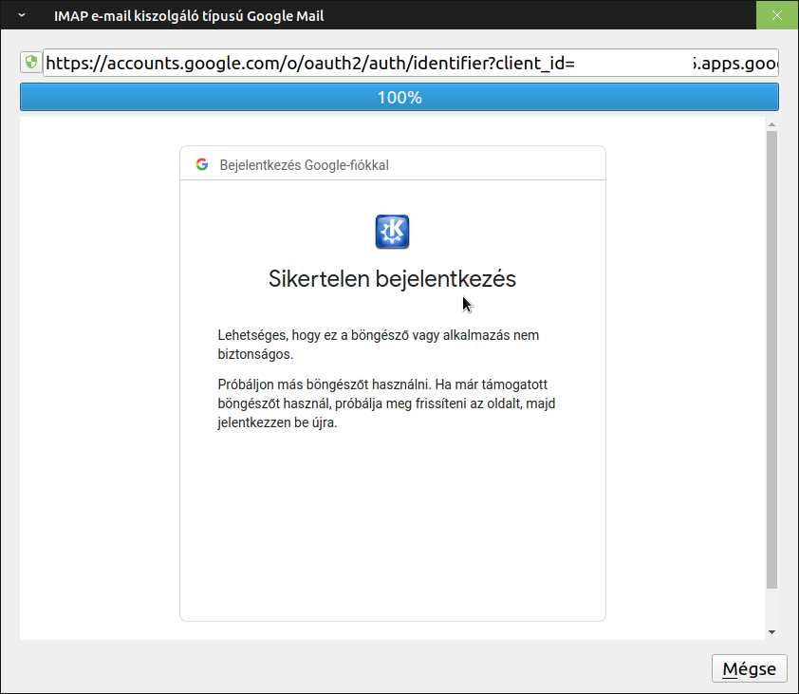Close the IMAP Google Mail dialog
The height and width of the screenshot is (694, 799).
click(777, 15)
